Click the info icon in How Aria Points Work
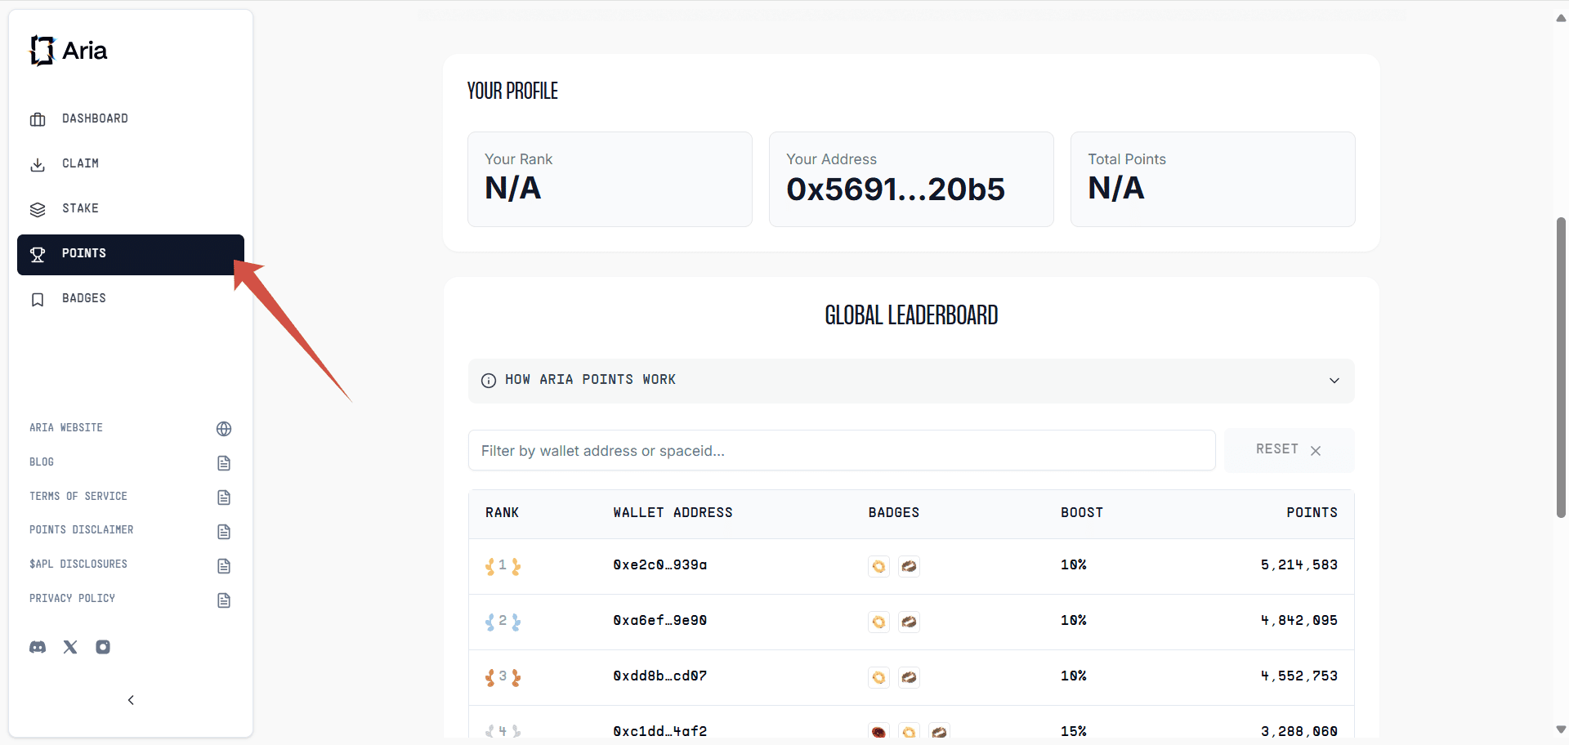The height and width of the screenshot is (745, 1569). [489, 381]
